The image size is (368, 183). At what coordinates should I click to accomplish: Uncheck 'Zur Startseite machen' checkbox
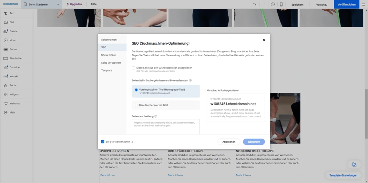(x=103, y=142)
